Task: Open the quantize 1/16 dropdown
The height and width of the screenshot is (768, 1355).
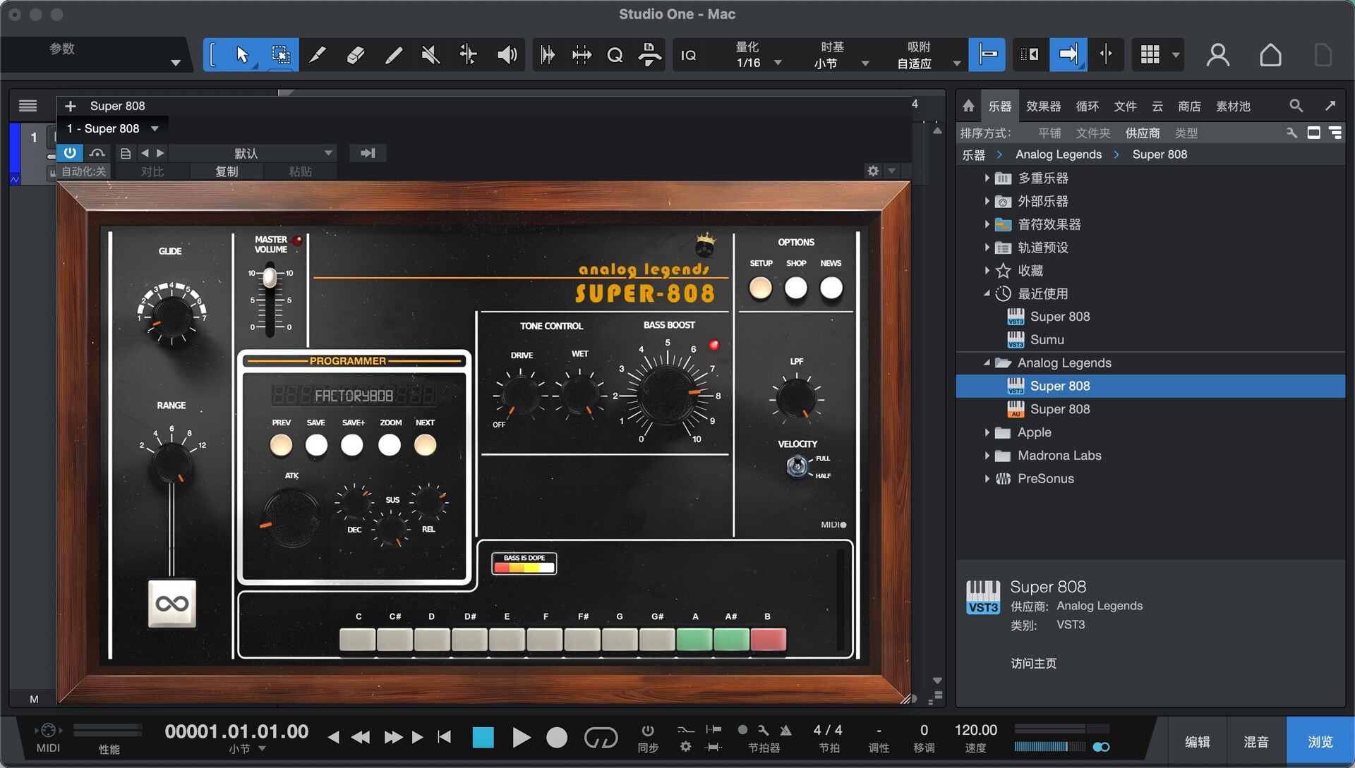Action: [777, 63]
